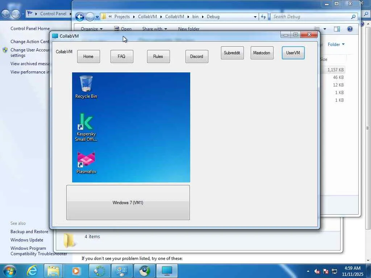
Task: Open Windows Update link
Action: pyautogui.click(x=27, y=240)
